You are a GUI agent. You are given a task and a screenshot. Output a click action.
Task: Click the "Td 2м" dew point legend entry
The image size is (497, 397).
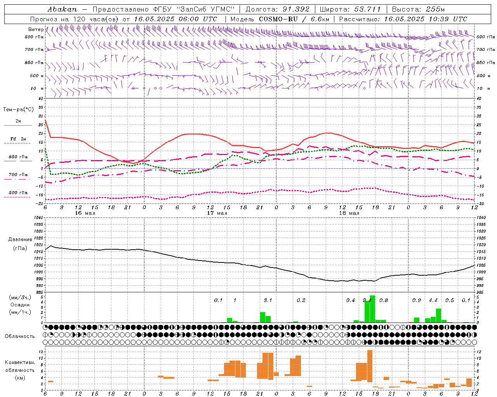click(18, 139)
